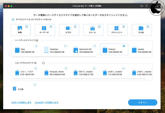Open Androidデータを復元します link

point(46,102)
